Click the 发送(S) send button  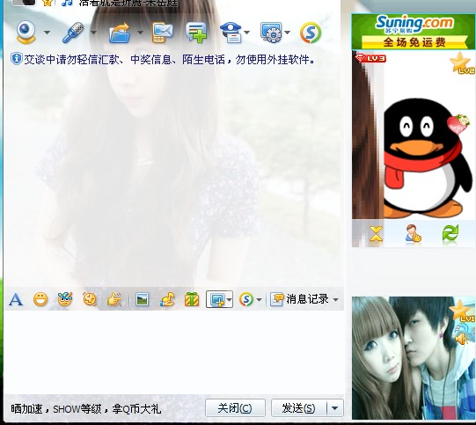click(299, 408)
